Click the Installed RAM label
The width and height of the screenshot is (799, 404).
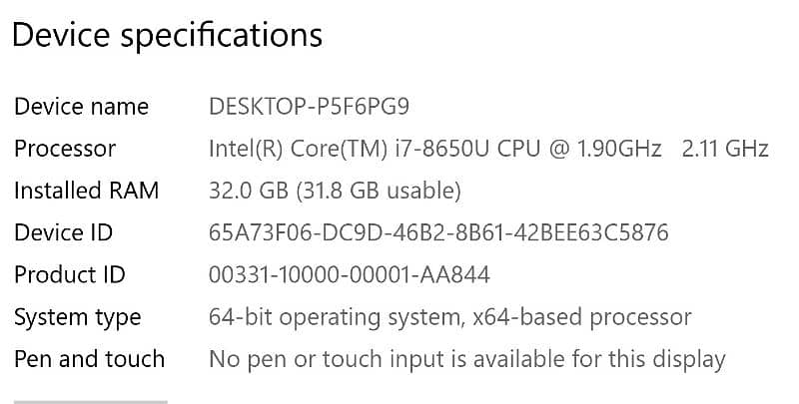pos(86,191)
